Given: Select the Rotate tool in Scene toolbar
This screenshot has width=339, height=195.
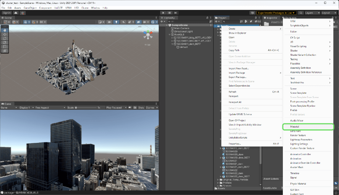Looking at the screenshot, I should pyautogui.click(x=5, y=38).
